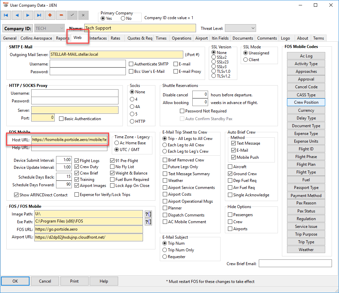Delete record minus icon
Screen dimensions: 339x293
(61, 15)
